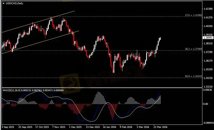
Task: Select the USDCAD,Daily chart title
Action: point(13,3)
